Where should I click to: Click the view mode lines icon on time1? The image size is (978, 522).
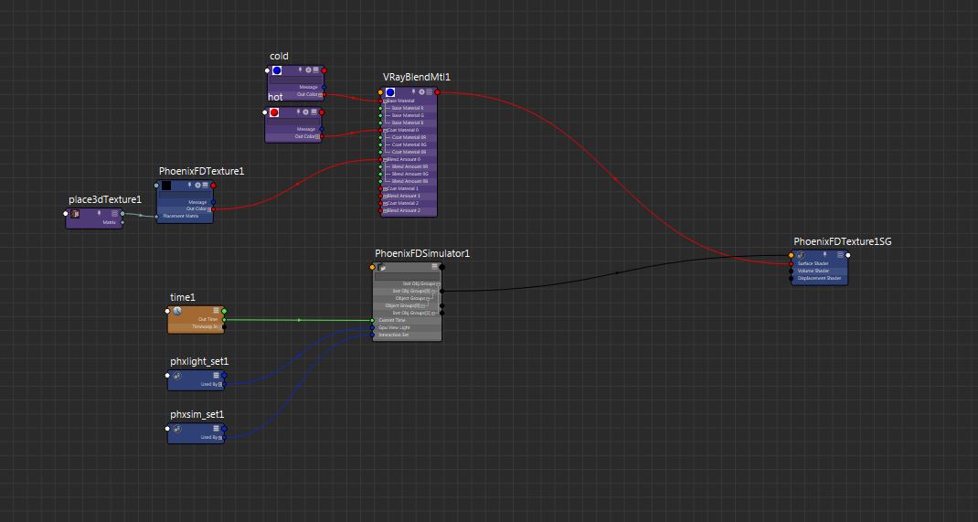pos(216,310)
